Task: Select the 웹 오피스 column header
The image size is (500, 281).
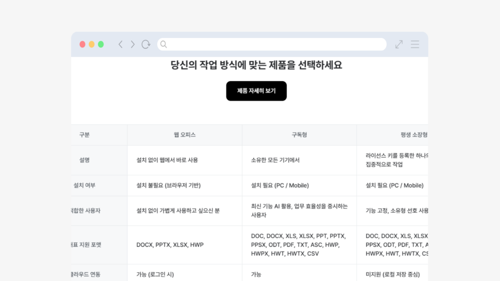Action: [x=185, y=135]
